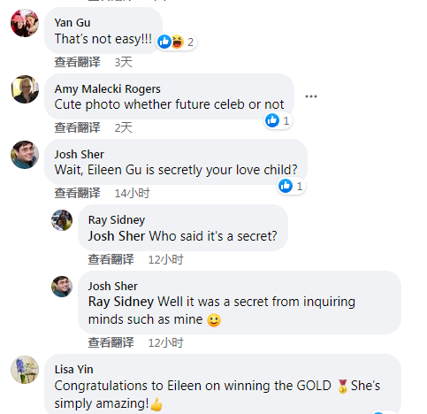Open Josh Sher's top-level avatar
This screenshot has width=427, height=414.
pos(25,155)
